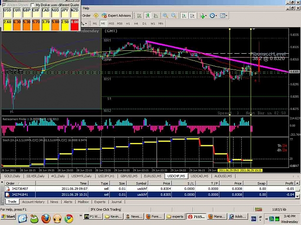Click the USD strength color box
The height and width of the screenshot is (225, 301).
click(7, 25)
